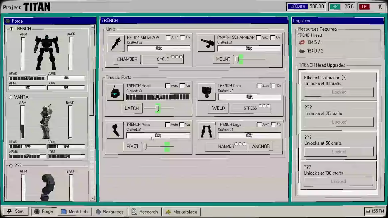The height and width of the screenshot is (218, 388).
Task: Open the Marketplace tab
Action: [182, 212]
